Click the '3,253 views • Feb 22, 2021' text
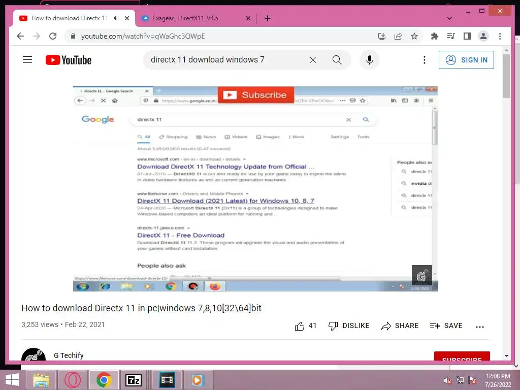520x390 pixels. click(63, 324)
